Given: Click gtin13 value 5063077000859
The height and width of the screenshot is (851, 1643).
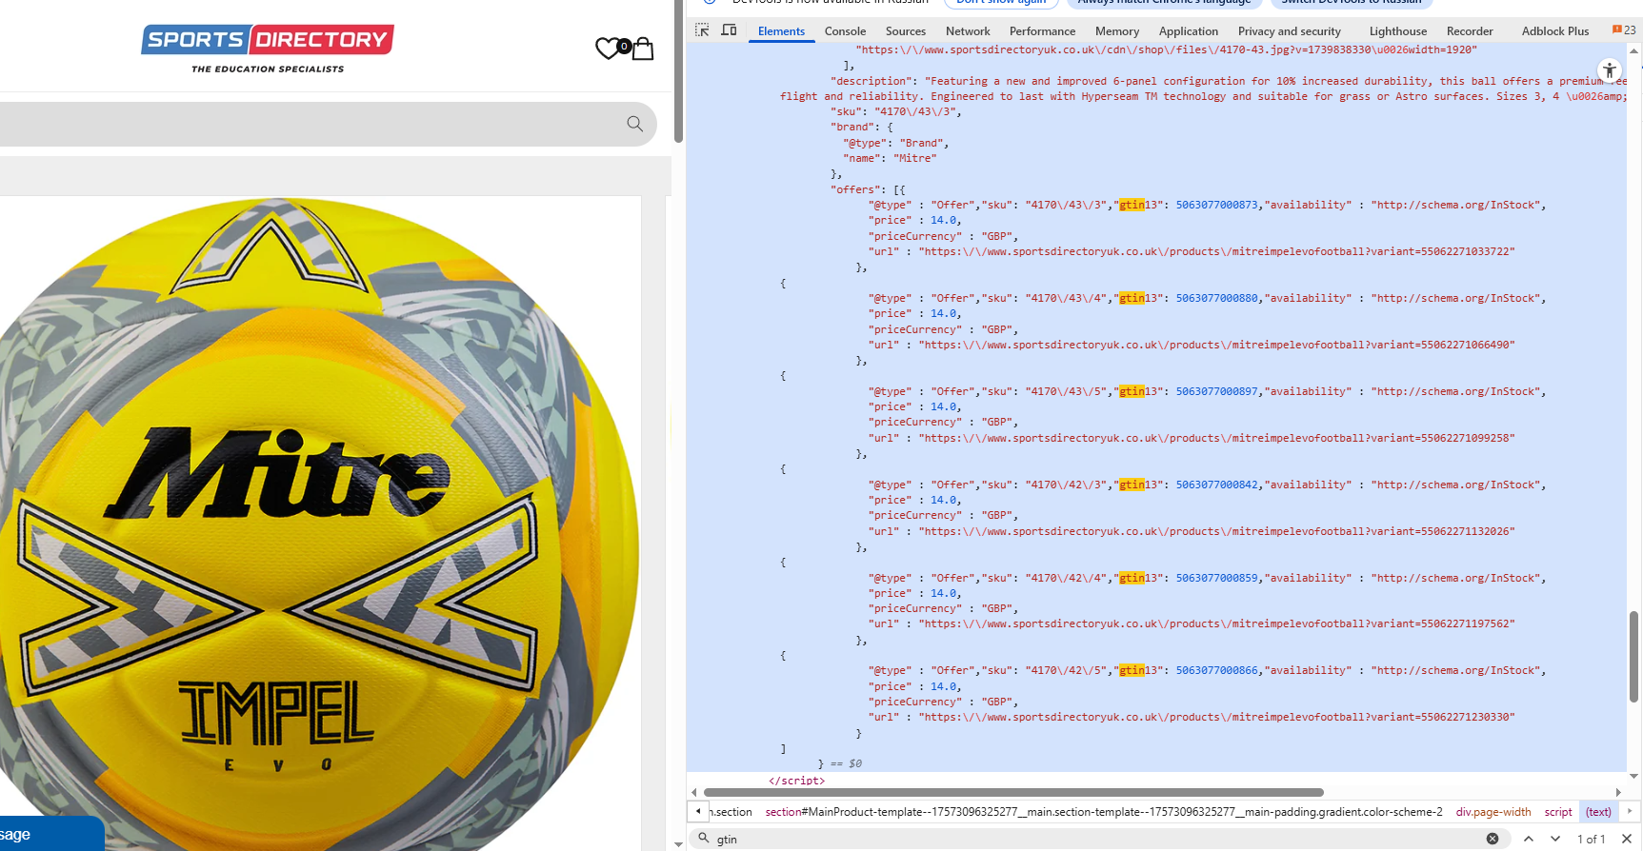Looking at the screenshot, I should pyautogui.click(x=1216, y=578).
